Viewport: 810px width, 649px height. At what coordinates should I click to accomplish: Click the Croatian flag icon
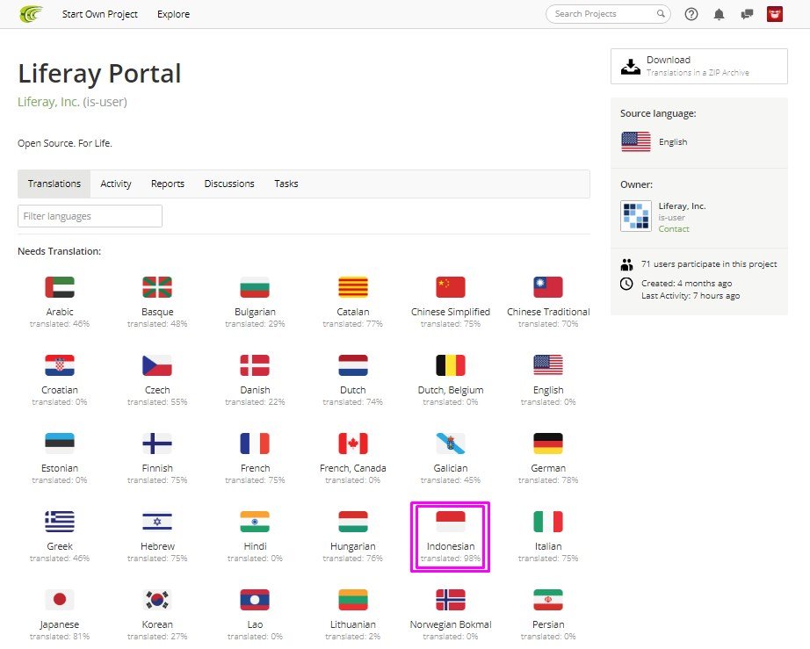(60, 365)
